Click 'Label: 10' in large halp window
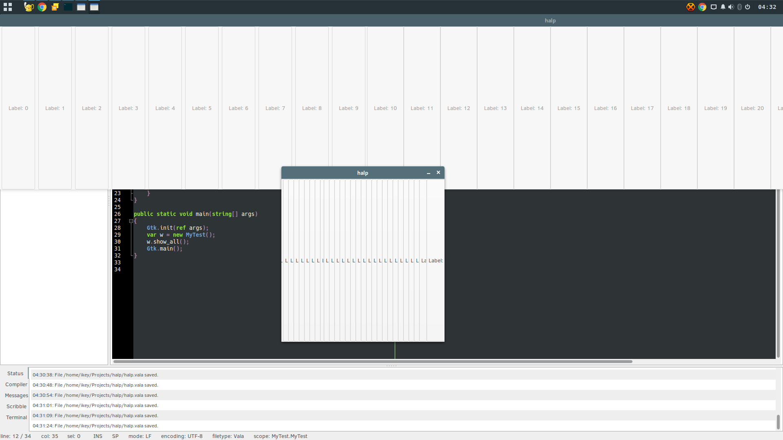This screenshot has height=440, width=783. pos(385,108)
